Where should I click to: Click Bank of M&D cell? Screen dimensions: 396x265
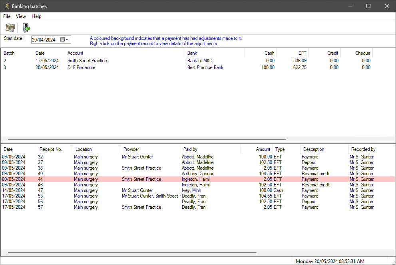click(x=200, y=61)
